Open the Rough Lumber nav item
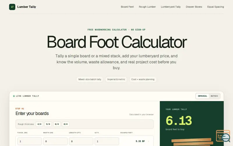The image size is (233, 146). point(147,7)
